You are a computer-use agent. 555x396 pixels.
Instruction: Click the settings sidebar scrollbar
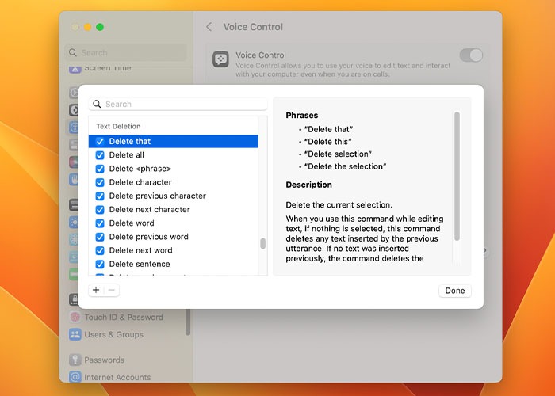coord(188,322)
